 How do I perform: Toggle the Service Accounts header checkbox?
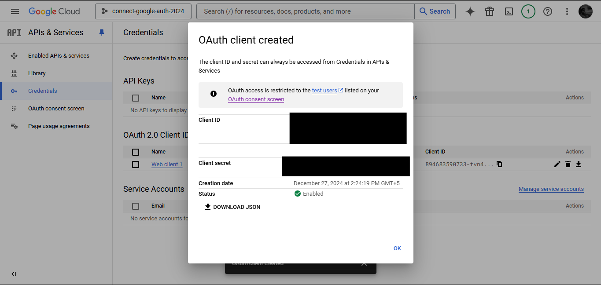coord(135,205)
